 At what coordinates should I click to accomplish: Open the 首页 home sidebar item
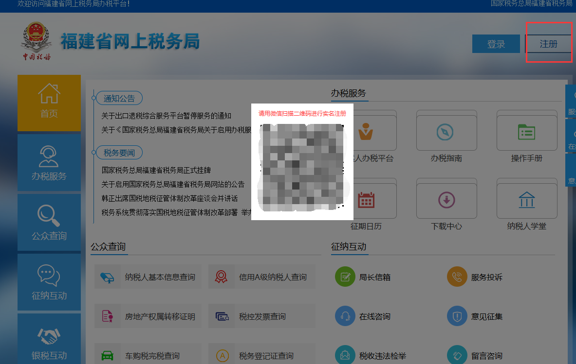(49, 103)
